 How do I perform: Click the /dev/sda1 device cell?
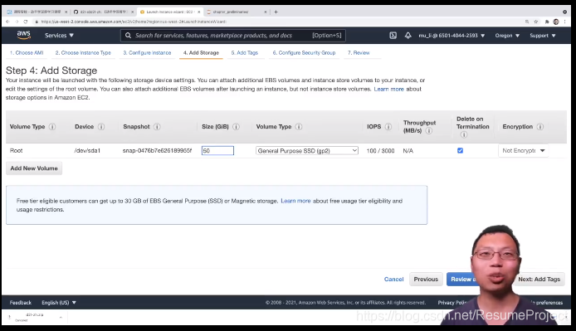[87, 151]
